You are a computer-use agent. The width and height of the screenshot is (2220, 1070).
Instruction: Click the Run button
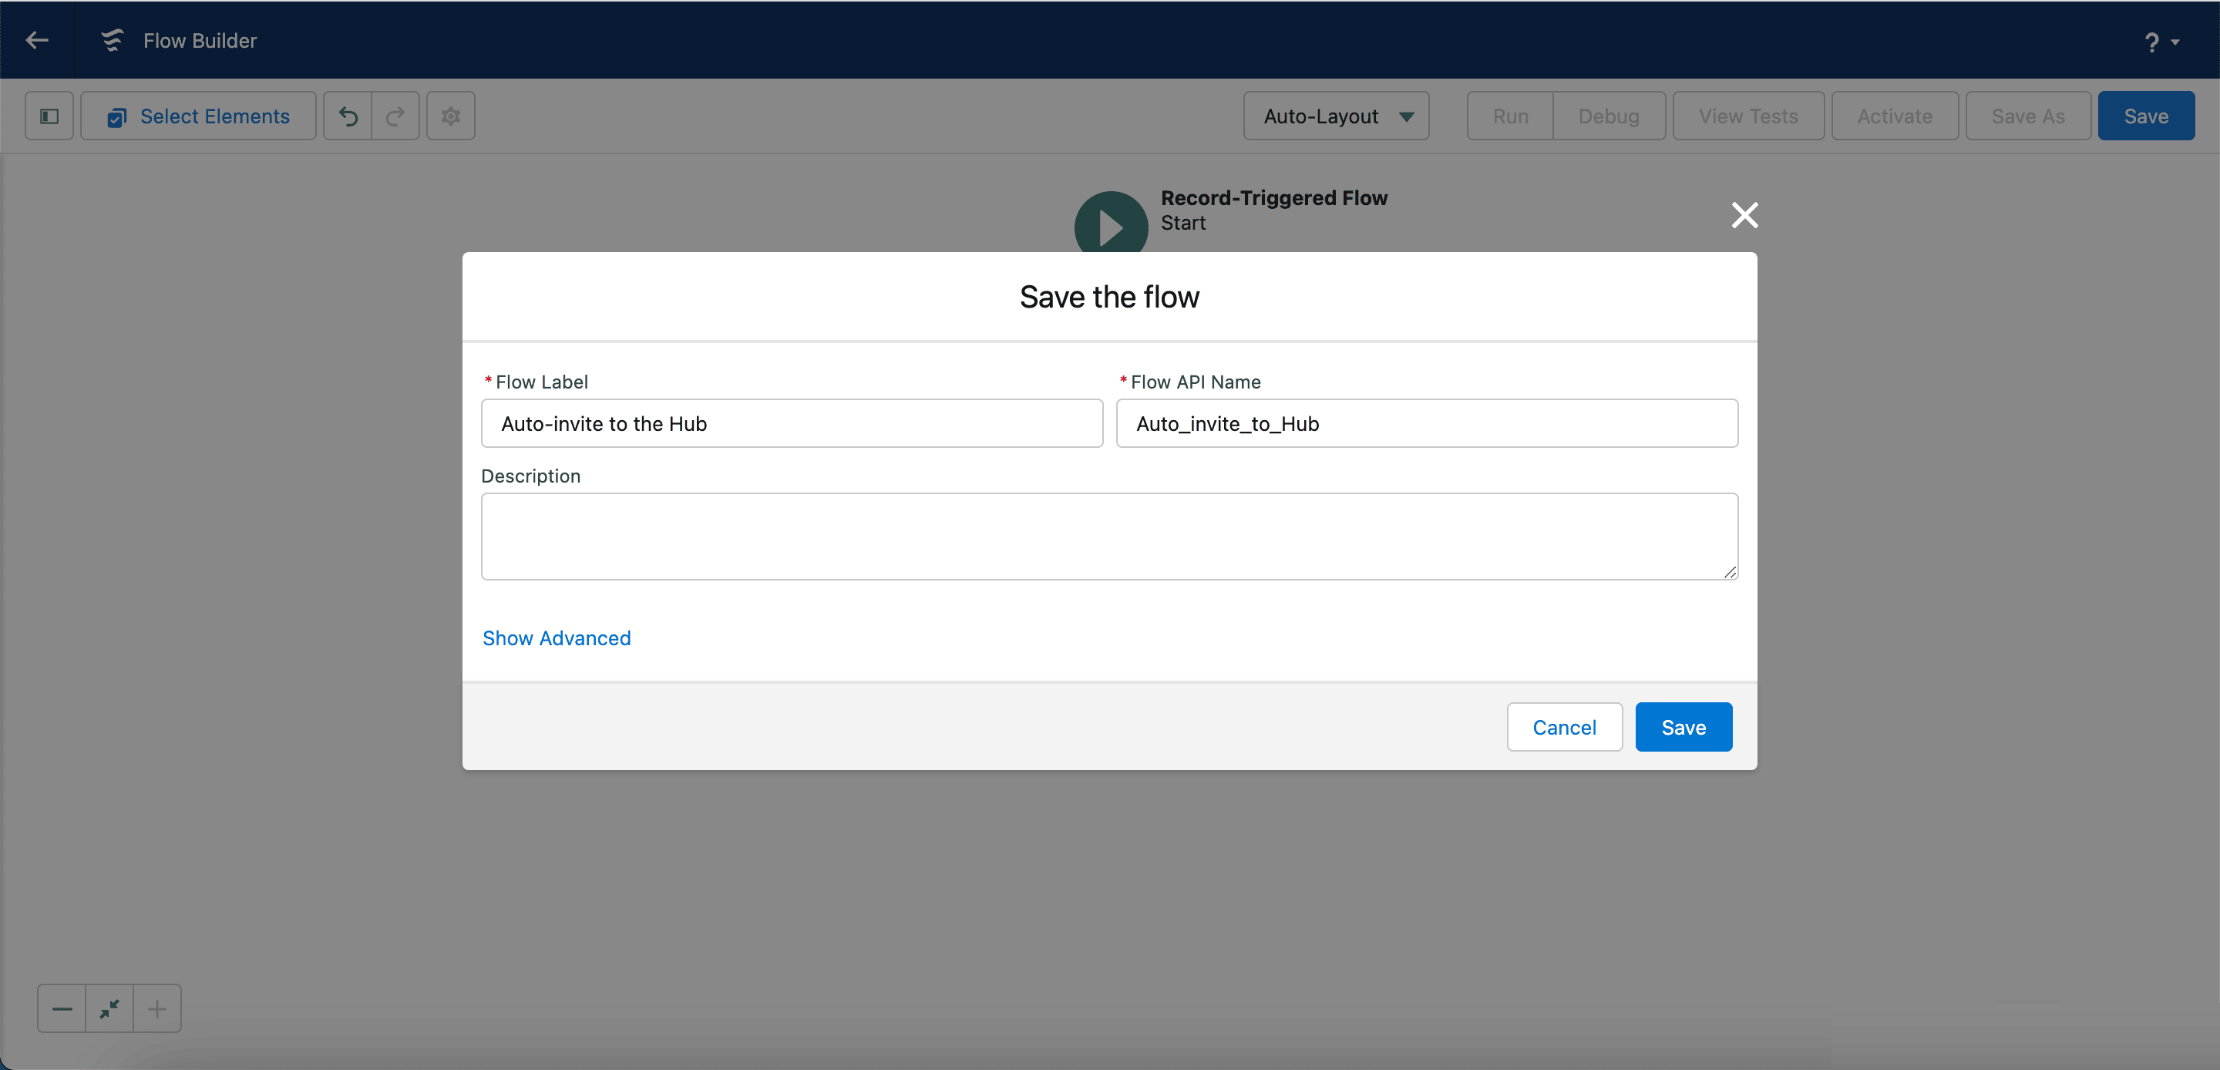coord(1510,116)
